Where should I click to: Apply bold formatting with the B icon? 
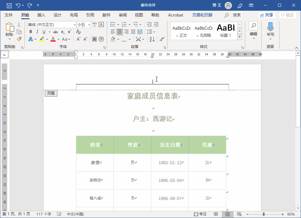[30, 31]
